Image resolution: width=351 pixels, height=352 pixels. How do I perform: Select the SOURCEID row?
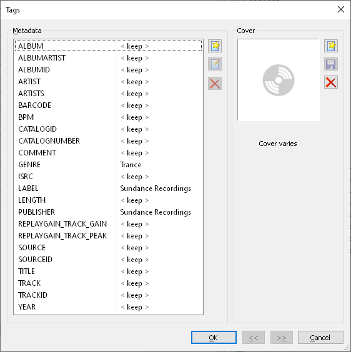pyautogui.click(x=108, y=260)
